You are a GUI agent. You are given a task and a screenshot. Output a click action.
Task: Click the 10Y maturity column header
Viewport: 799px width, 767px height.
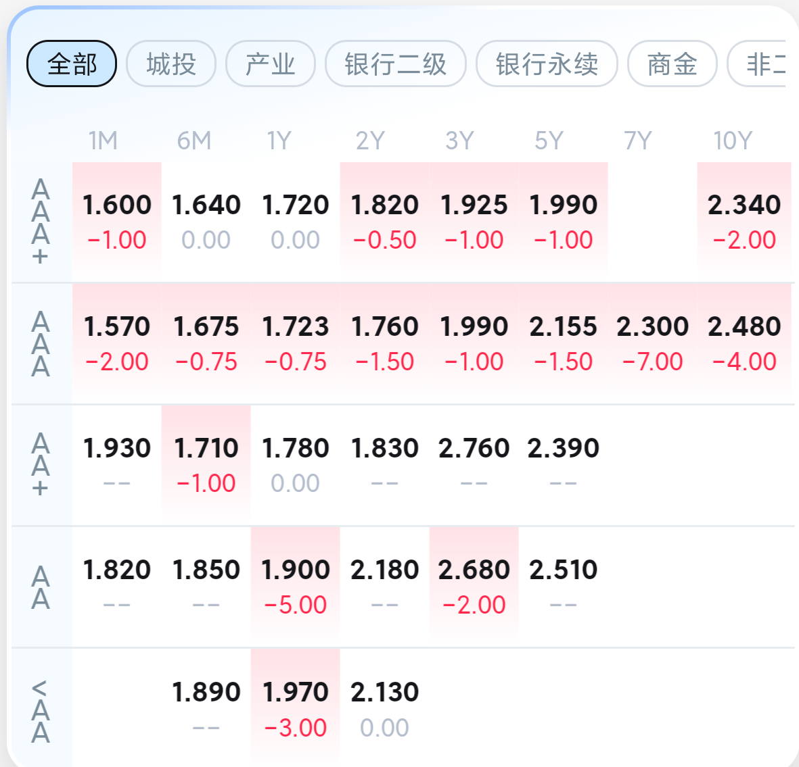pyautogui.click(x=733, y=141)
